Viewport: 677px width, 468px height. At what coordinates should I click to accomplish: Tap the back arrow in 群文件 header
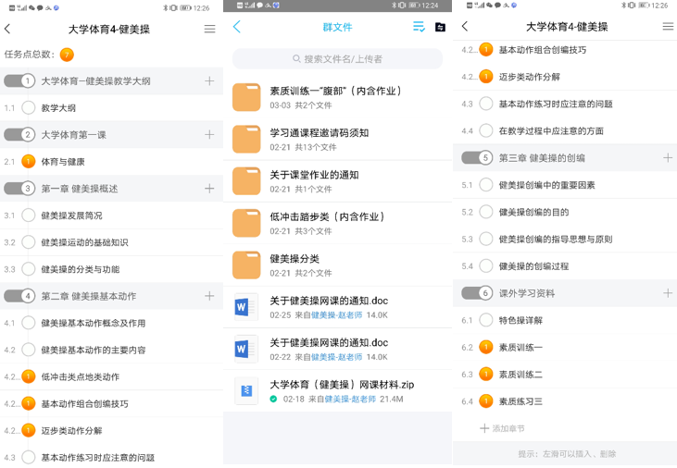pos(237,27)
